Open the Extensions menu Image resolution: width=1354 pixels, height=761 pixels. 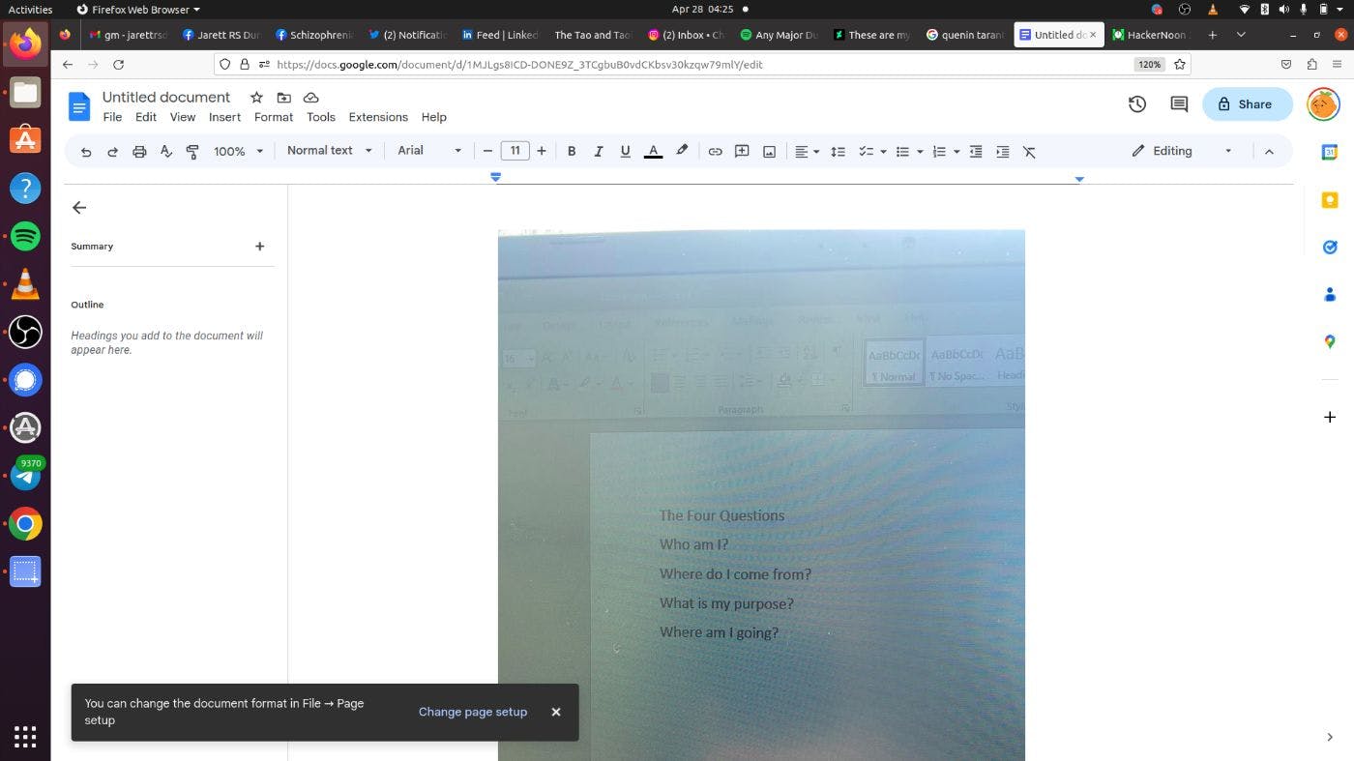click(x=377, y=117)
